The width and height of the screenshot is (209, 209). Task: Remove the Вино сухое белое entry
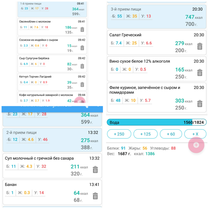(x=199, y=72)
